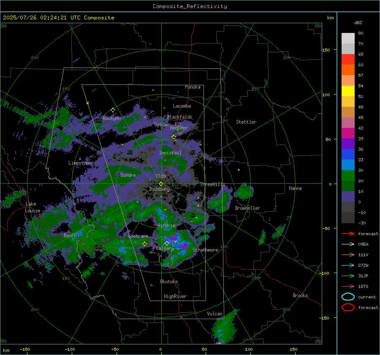This screenshot has width=380, height=355.
Task: Click the Ponoka city label
Action: 193,87
